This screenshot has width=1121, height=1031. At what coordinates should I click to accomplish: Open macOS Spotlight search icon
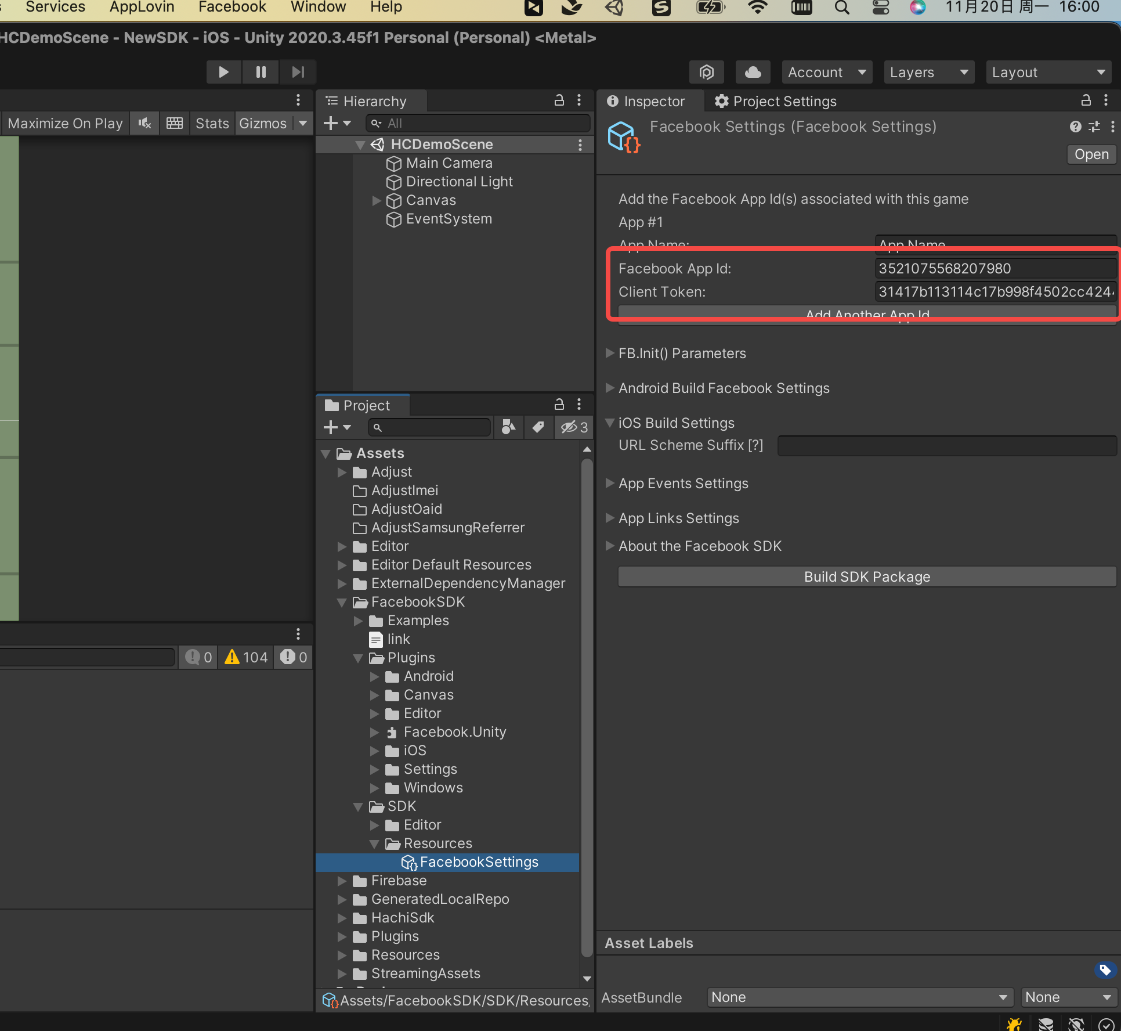[x=842, y=8]
